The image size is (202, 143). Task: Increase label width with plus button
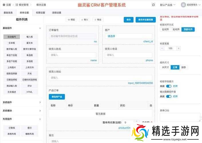coord(179,48)
